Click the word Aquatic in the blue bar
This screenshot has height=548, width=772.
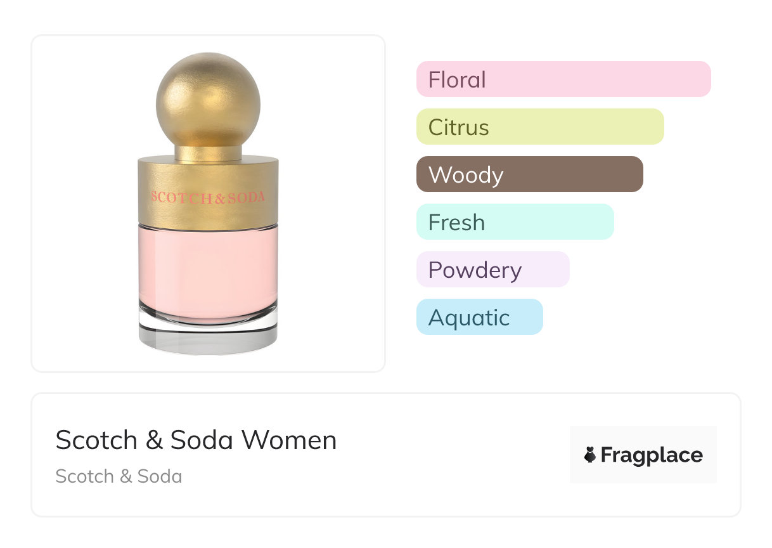pos(469,318)
